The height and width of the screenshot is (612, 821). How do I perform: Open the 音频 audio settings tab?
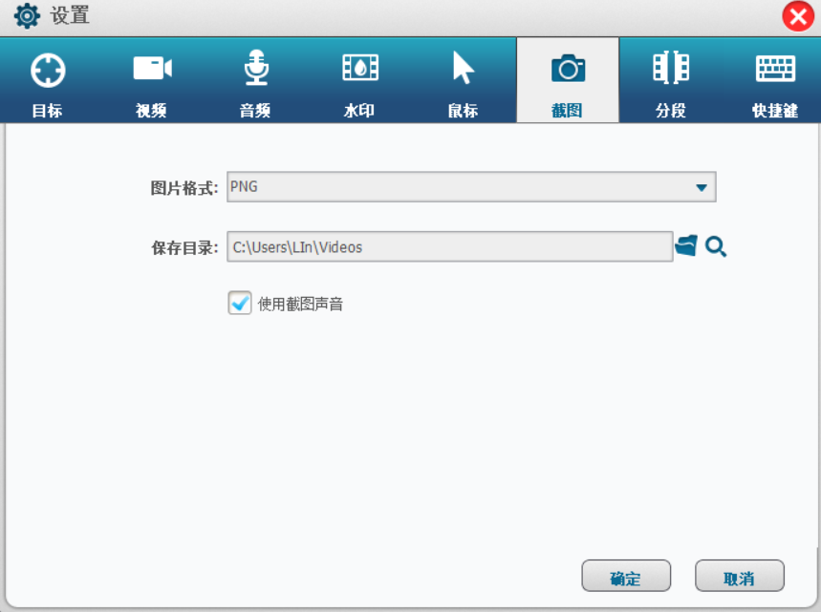click(x=255, y=81)
